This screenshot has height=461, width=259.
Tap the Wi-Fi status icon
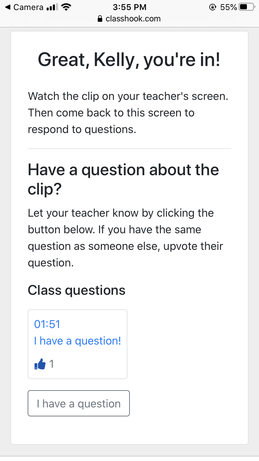[x=66, y=7]
